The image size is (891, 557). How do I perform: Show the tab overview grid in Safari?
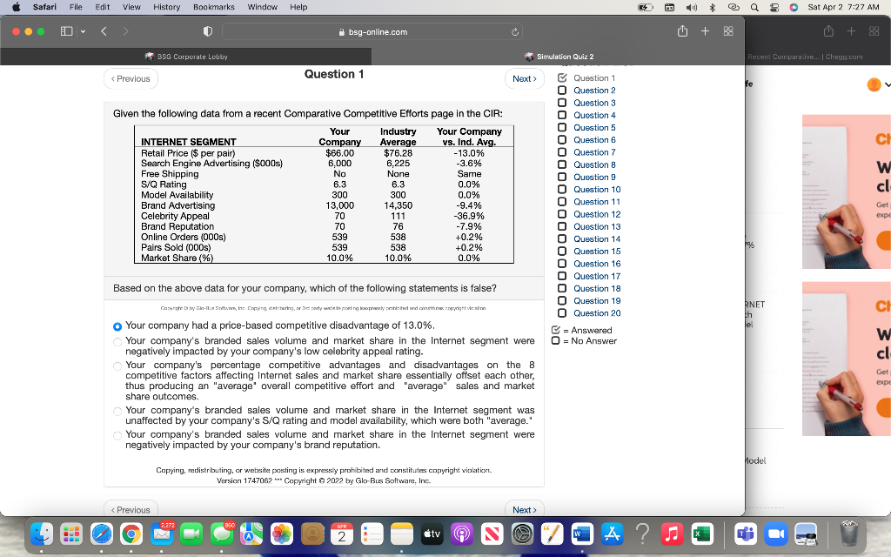click(x=727, y=30)
